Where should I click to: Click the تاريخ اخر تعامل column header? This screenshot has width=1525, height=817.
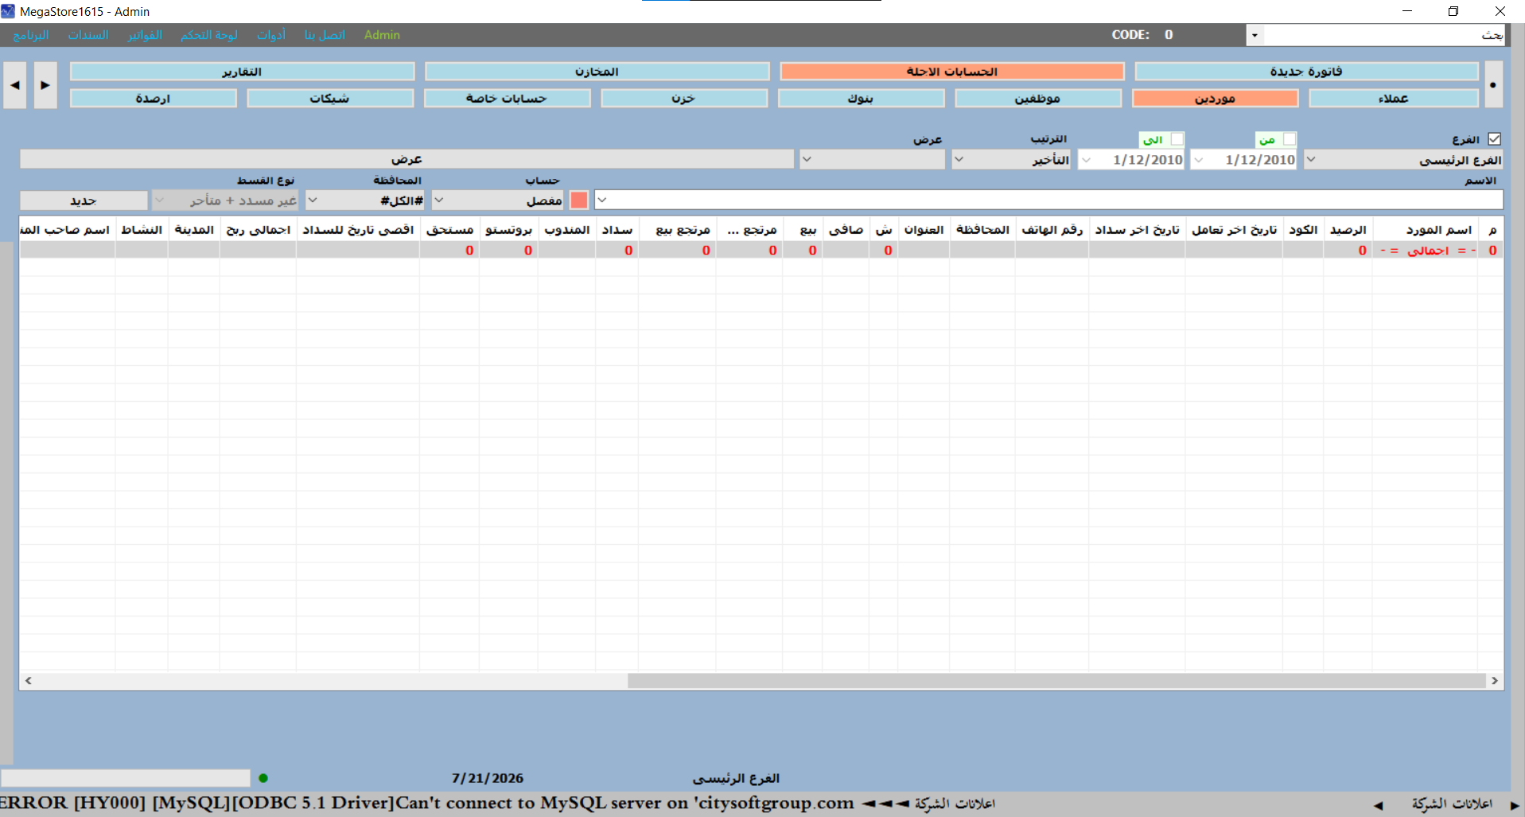(1234, 230)
